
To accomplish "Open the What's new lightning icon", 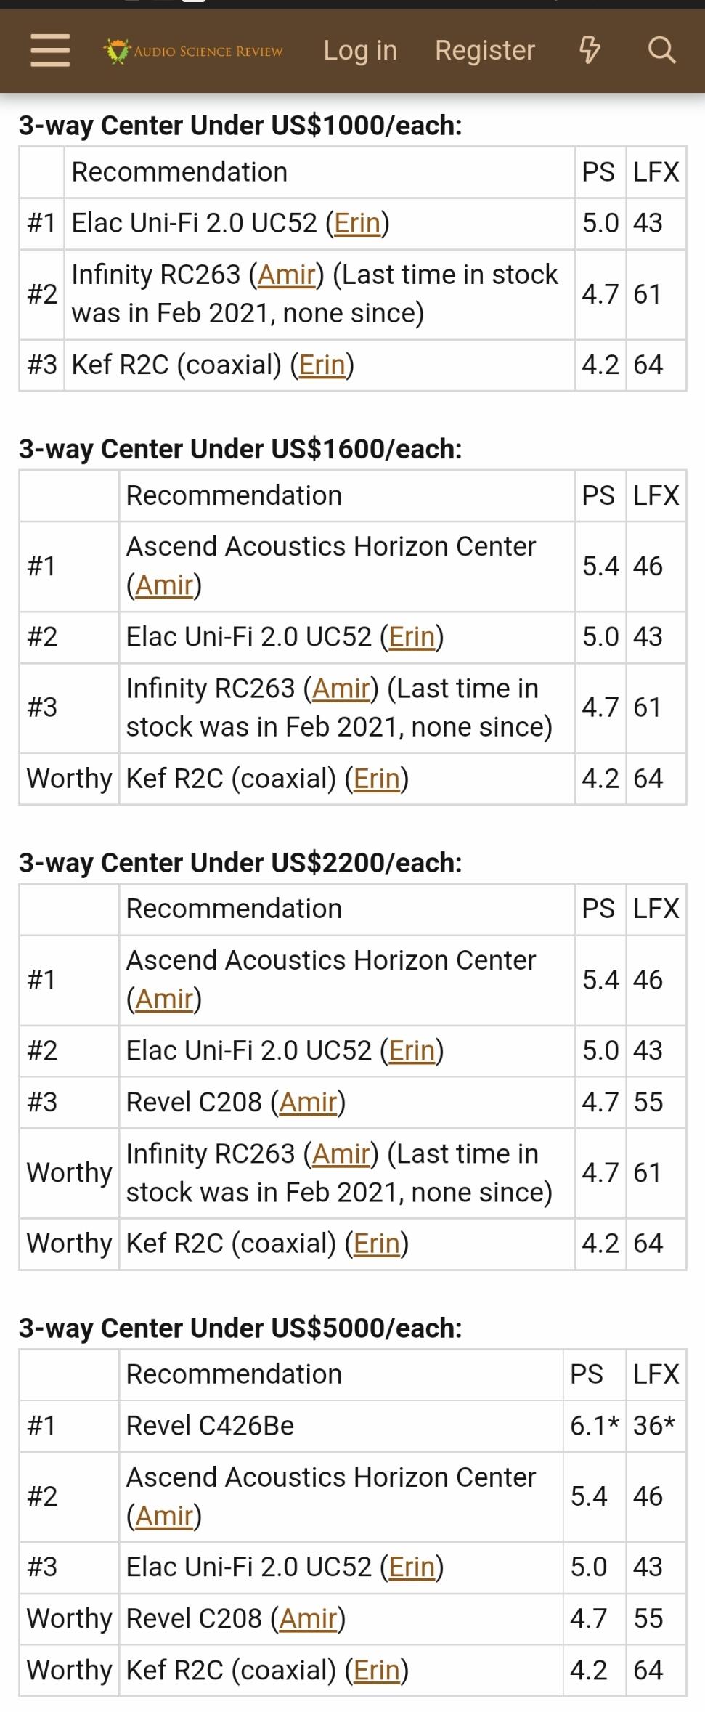I will click(590, 50).
